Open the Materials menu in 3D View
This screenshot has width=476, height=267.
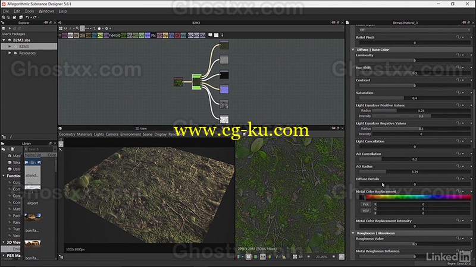click(84, 134)
